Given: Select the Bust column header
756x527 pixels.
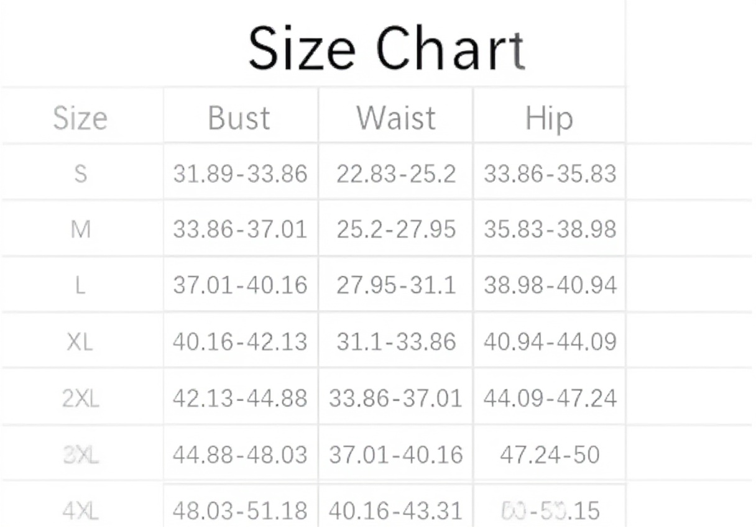Looking at the screenshot, I should [239, 118].
